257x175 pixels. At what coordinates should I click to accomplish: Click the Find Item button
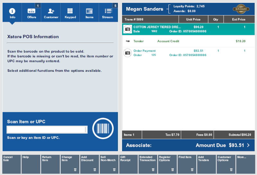pyautogui.click(x=187, y=164)
